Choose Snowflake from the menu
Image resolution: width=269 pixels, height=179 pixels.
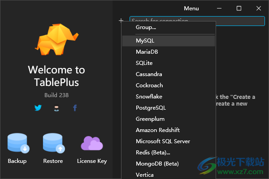point(169,97)
